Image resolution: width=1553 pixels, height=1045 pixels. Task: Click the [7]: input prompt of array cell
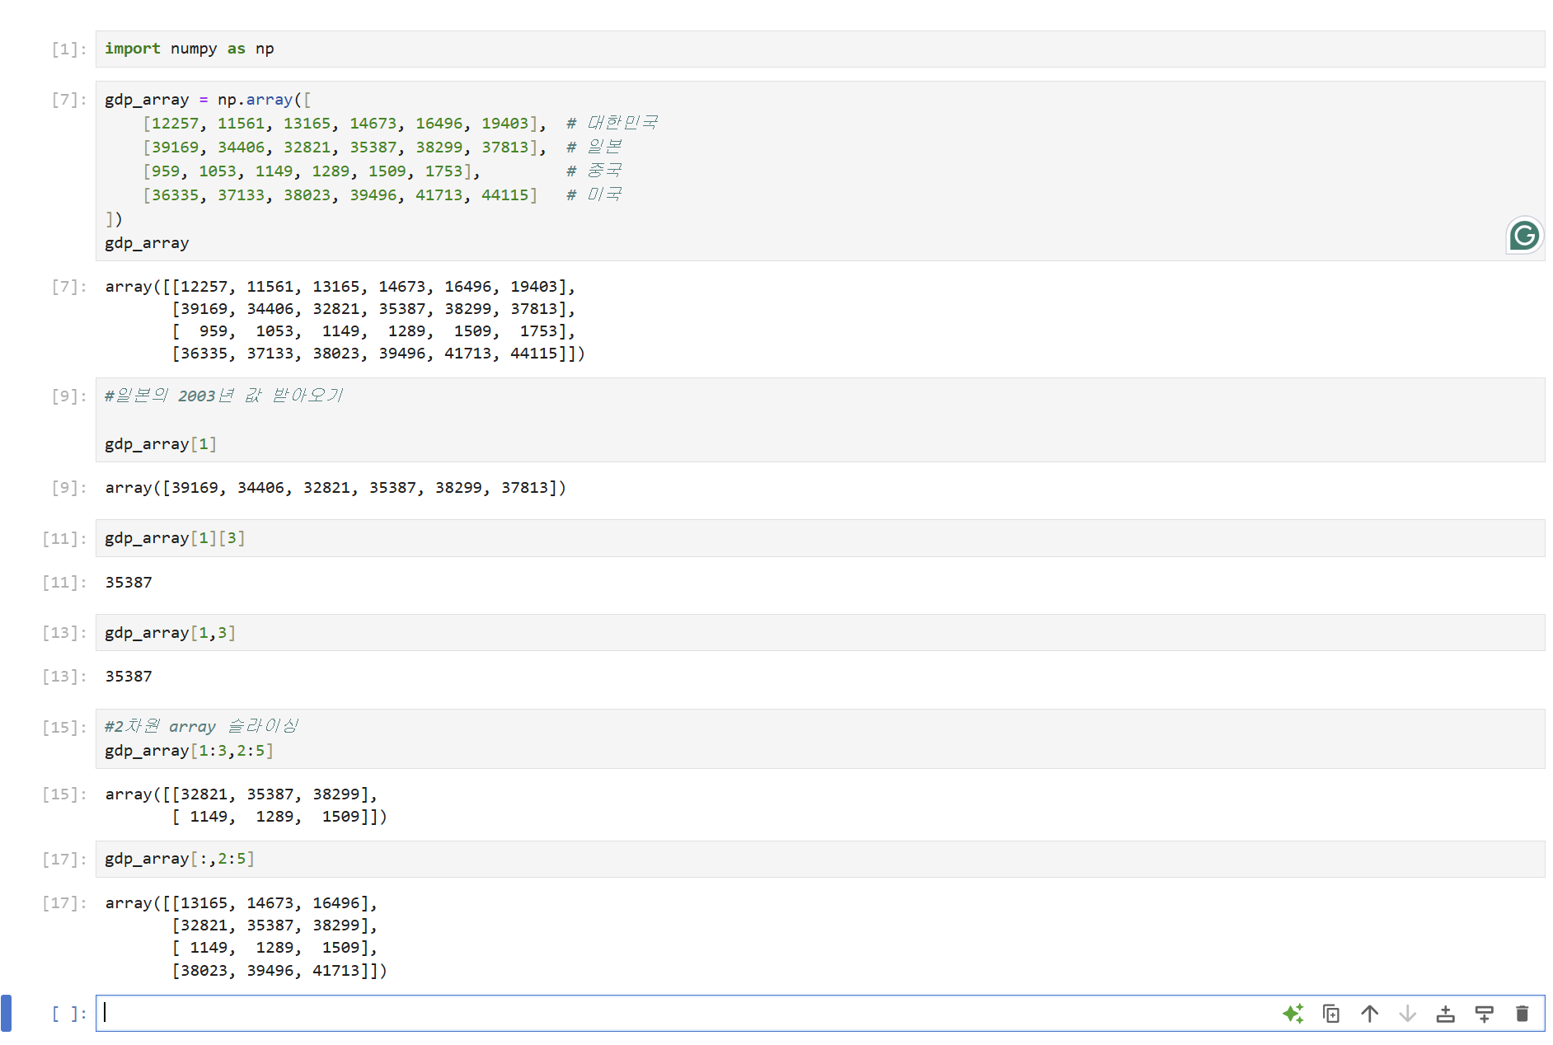pyautogui.click(x=69, y=100)
